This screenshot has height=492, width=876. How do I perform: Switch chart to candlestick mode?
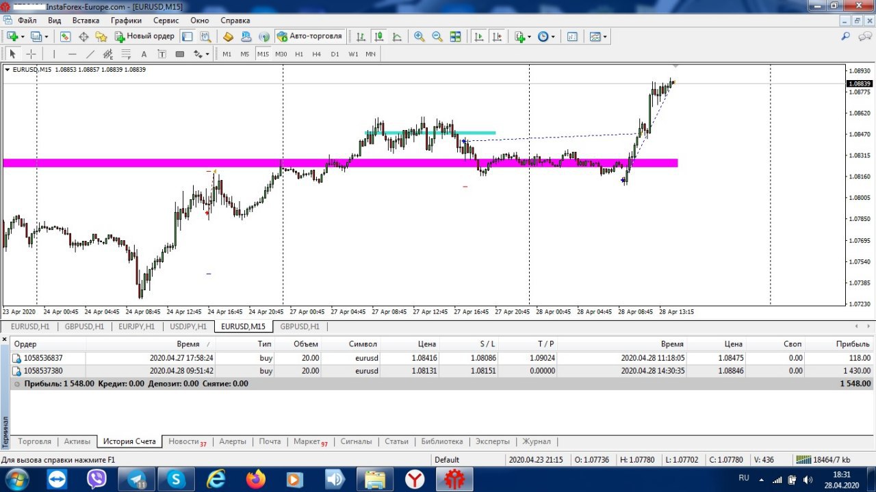tap(378, 36)
